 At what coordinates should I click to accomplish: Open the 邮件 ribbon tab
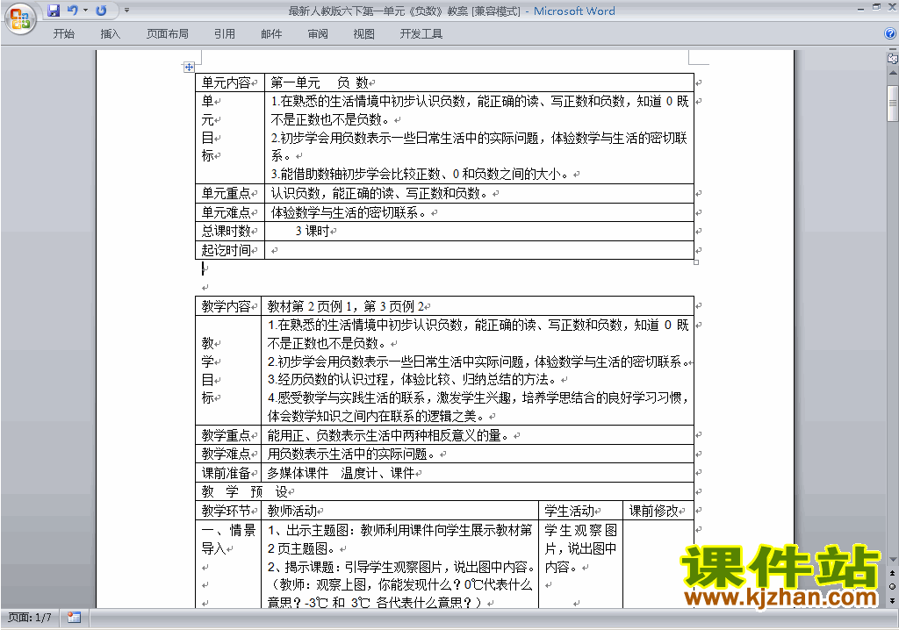(271, 34)
